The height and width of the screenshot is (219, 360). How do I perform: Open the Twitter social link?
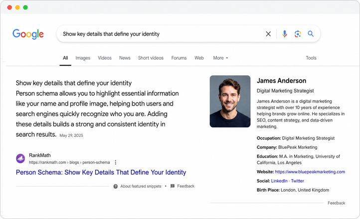(298, 181)
